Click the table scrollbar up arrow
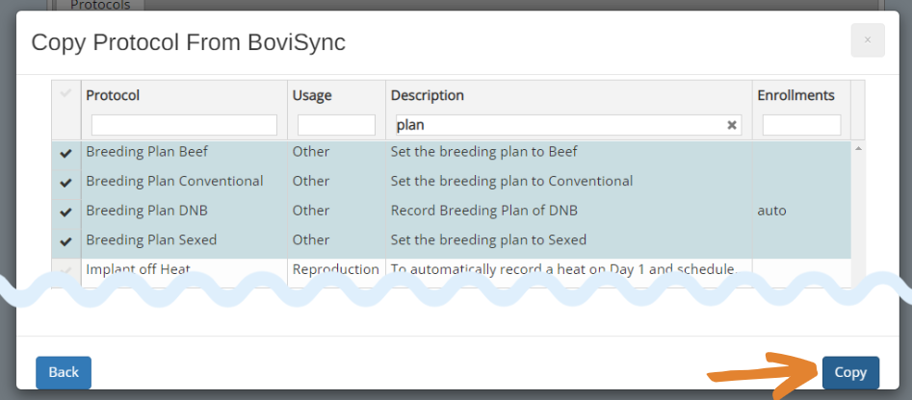The image size is (912, 400). [858, 148]
